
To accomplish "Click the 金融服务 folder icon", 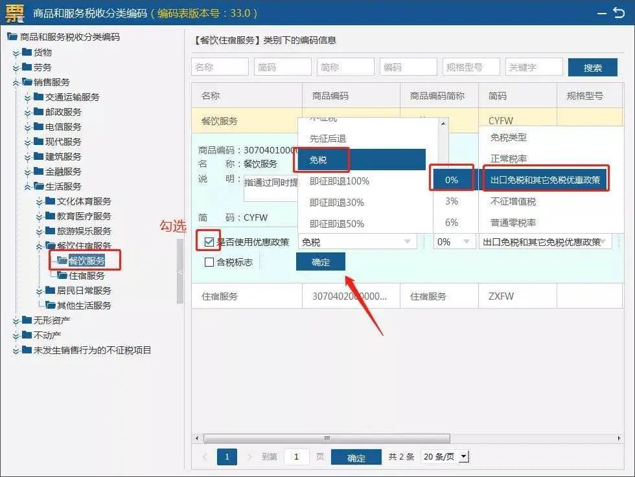I will point(38,171).
